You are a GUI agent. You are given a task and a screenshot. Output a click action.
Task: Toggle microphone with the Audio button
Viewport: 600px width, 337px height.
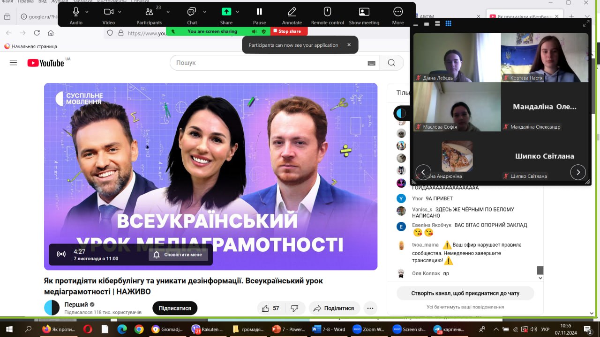click(x=76, y=12)
